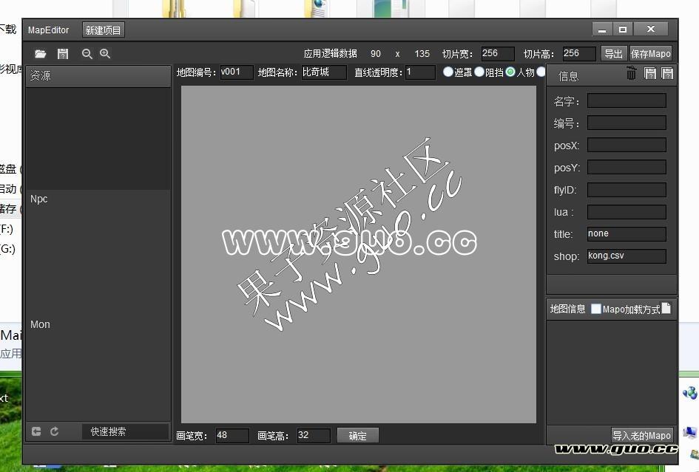
Task: Click the open folder icon in the toolbar
Action: [x=41, y=54]
